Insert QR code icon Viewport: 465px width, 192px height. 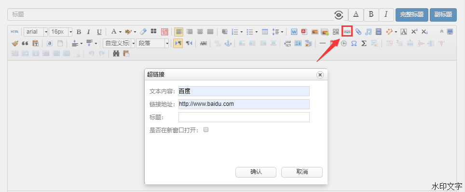tap(336, 32)
